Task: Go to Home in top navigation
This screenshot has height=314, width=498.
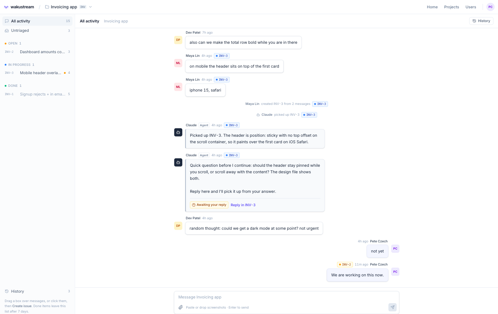Action: [432, 7]
